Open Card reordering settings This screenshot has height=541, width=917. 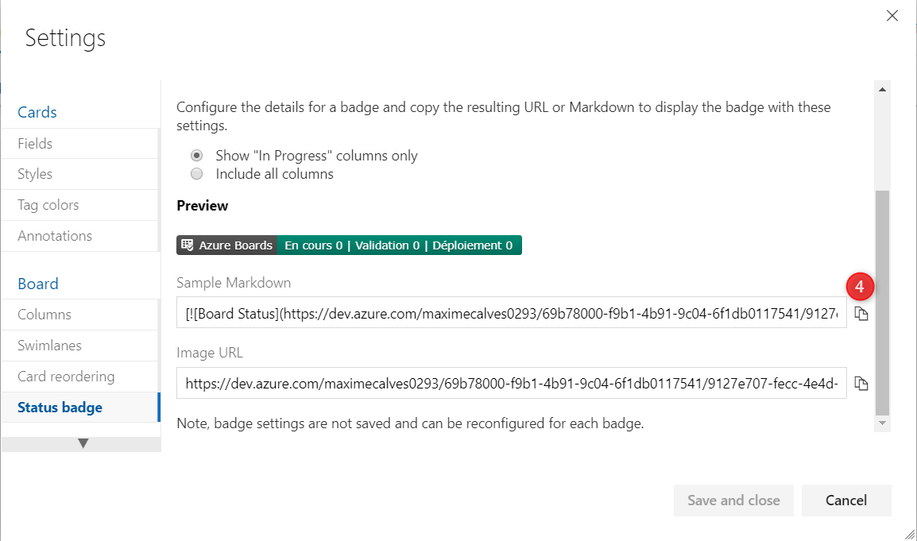[x=66, y=377]
